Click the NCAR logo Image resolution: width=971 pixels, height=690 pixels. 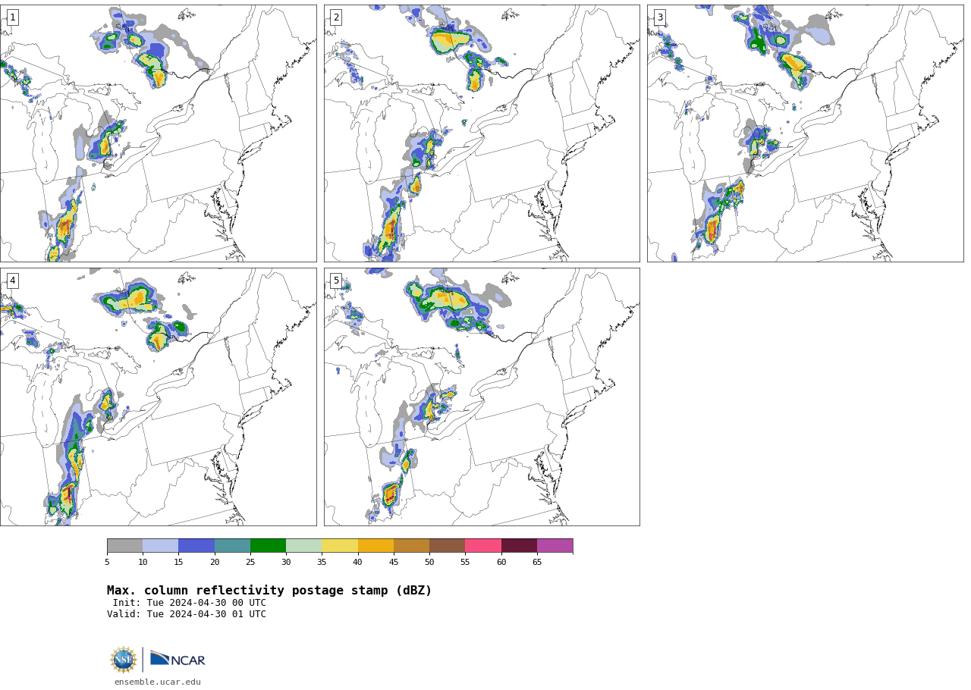[x=178, y=660]
